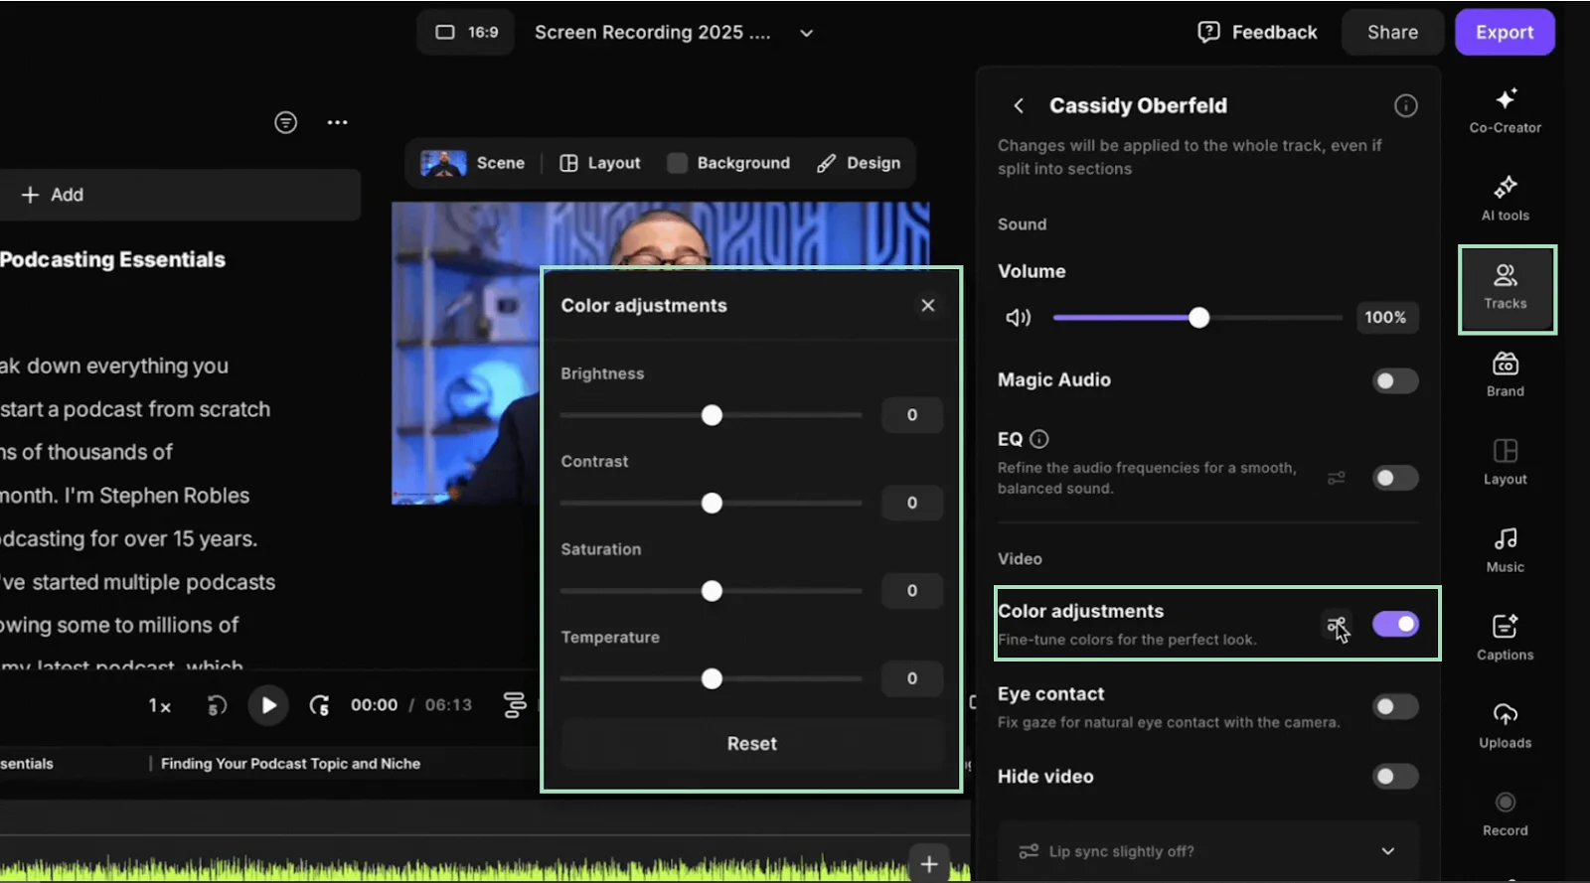Select the 'Finding Your Podcast Topic and Niche' chapter
1590x883 pixels.
point(290,764)
